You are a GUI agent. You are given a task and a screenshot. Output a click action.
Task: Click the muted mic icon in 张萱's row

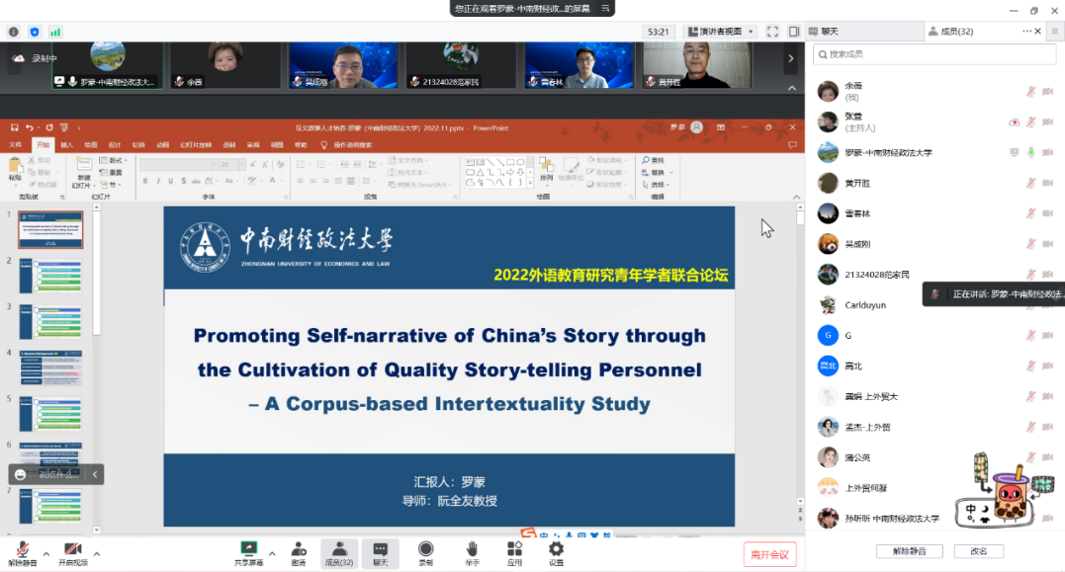pyautogui.click(x=1031, y=123)
